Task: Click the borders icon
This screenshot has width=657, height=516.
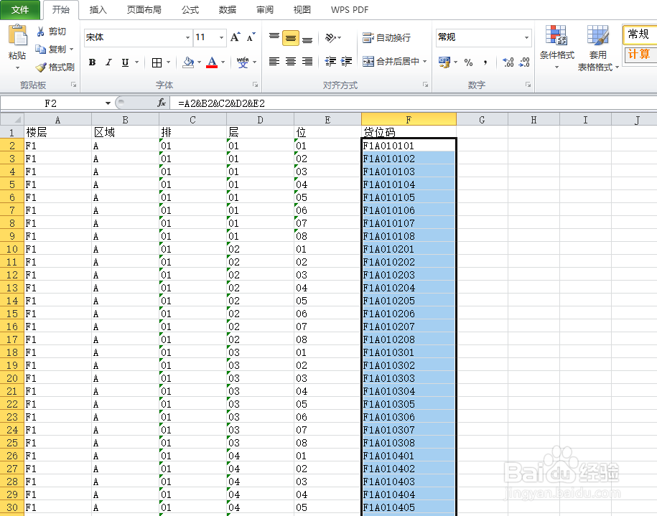Action: pos(157,62)
